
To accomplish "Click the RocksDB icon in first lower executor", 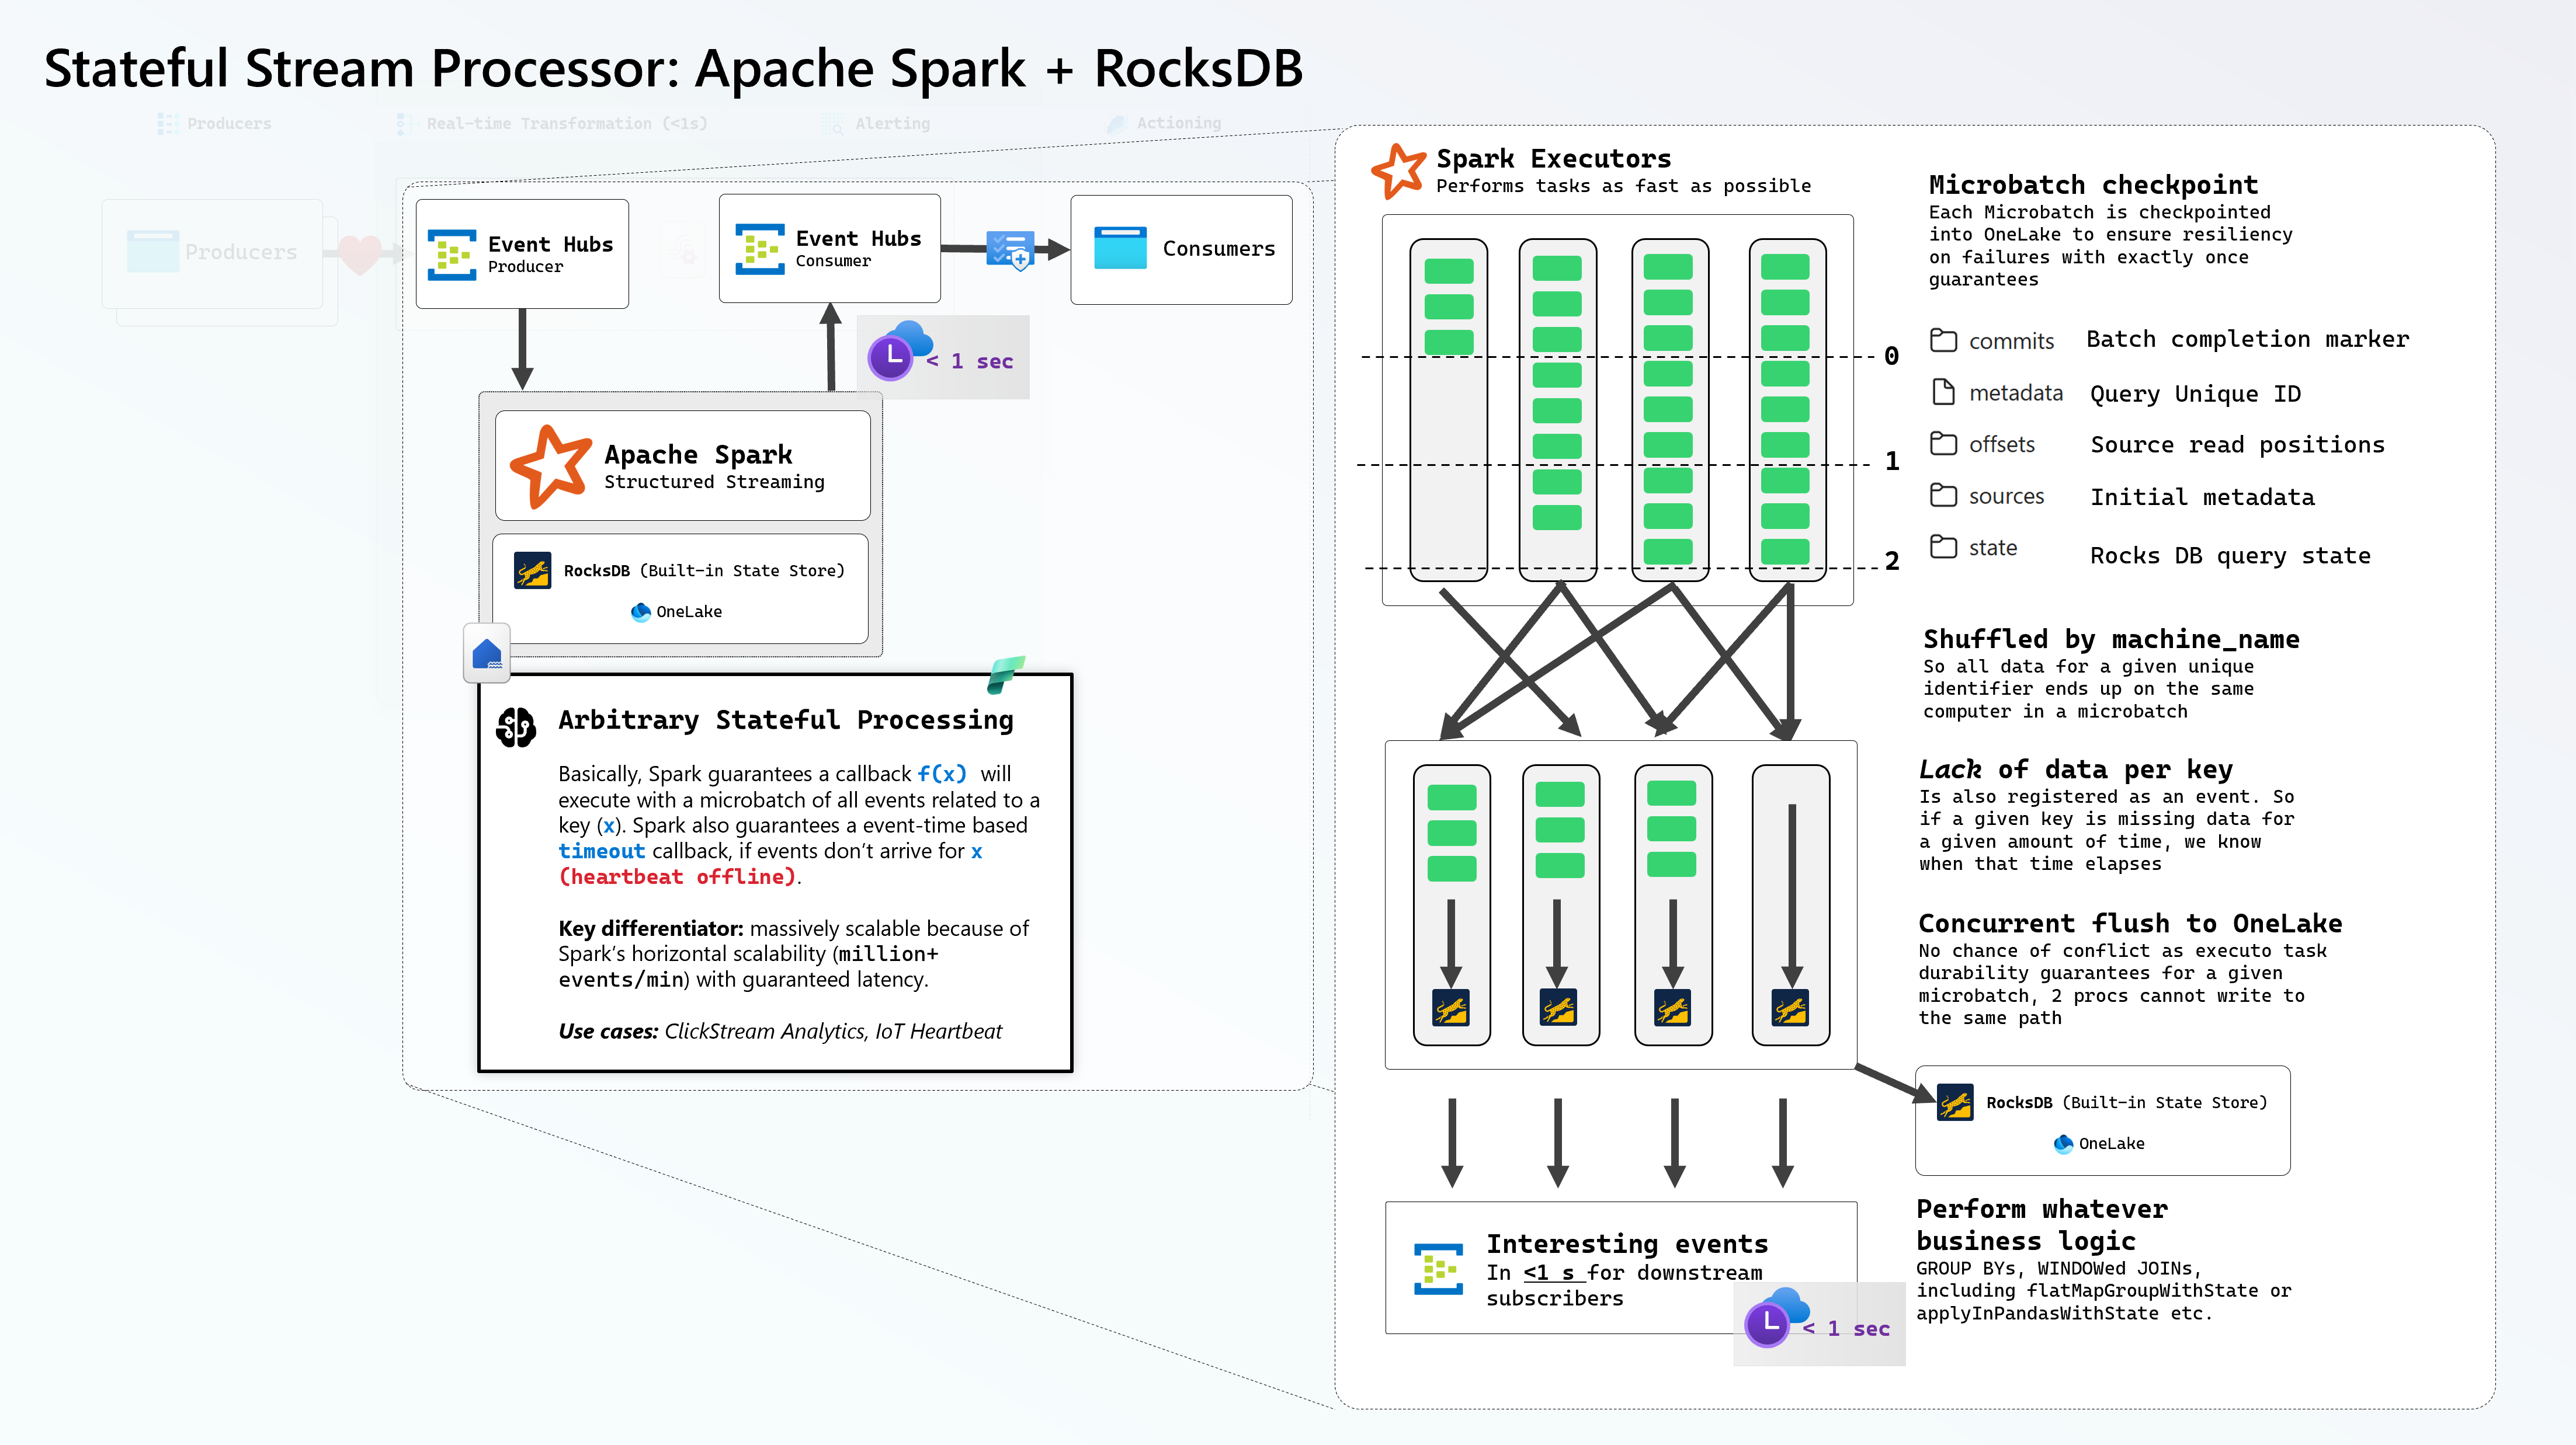I will click(x=1451, y=1007).
